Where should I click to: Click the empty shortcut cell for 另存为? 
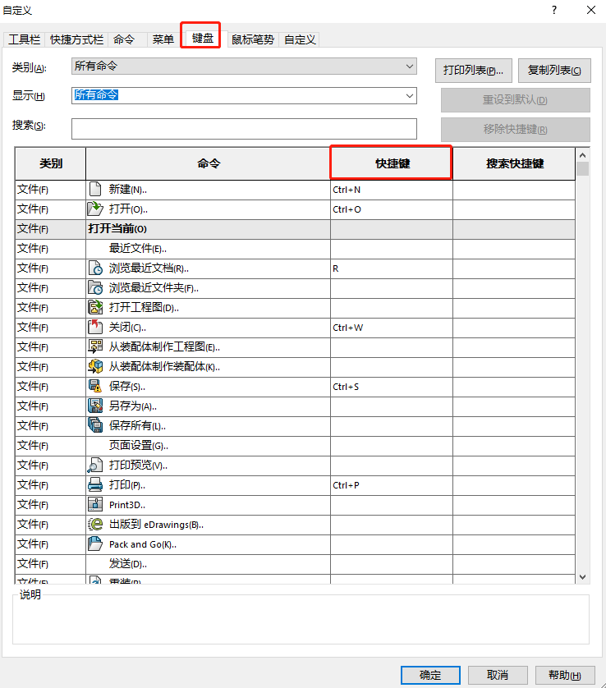(392, 406)
